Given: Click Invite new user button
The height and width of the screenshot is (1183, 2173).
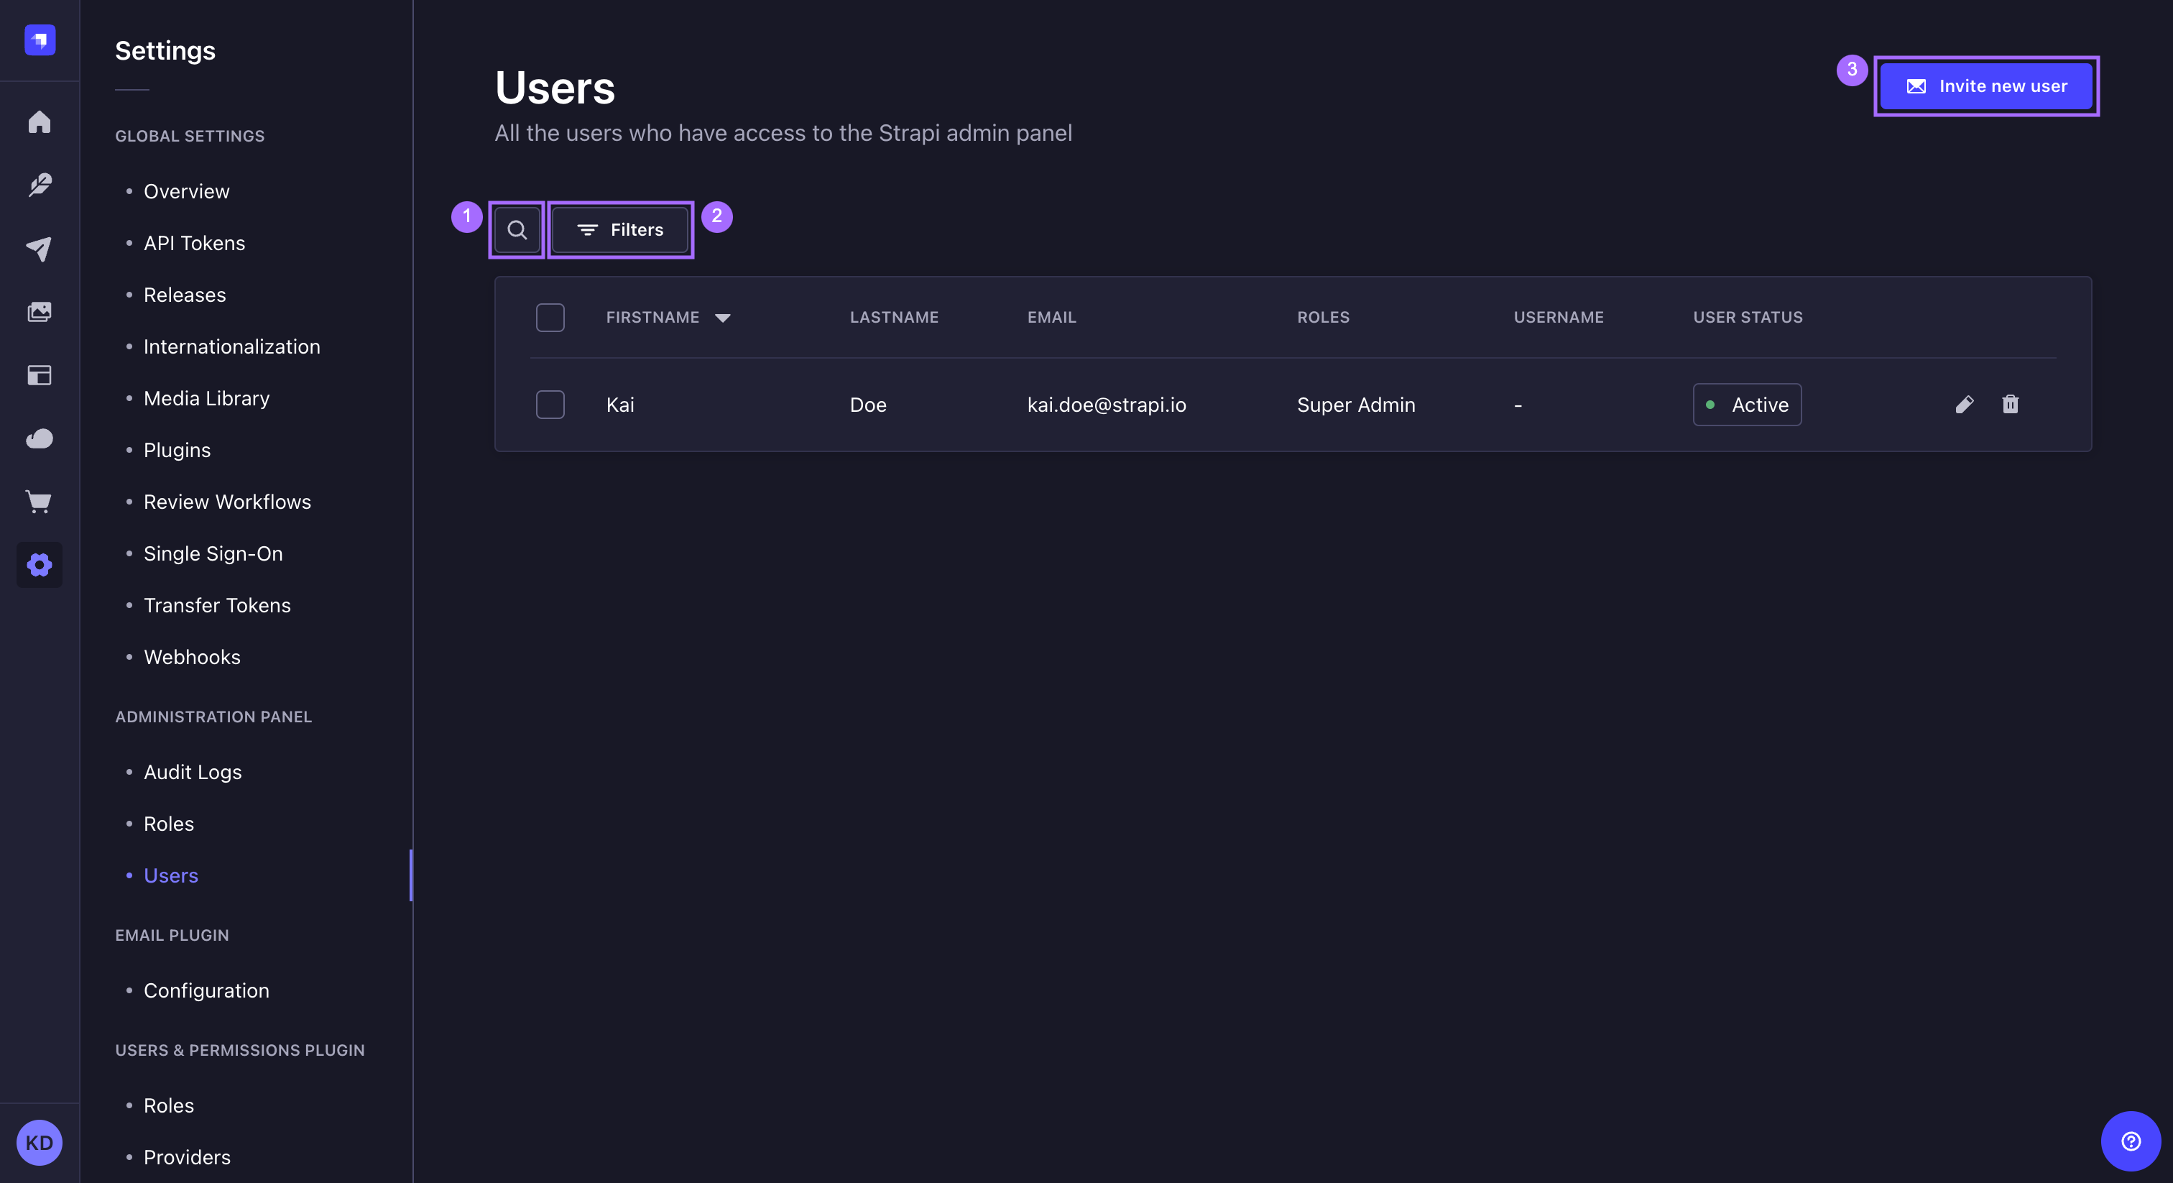Looking at the screenshot, I should point(1985,86).
